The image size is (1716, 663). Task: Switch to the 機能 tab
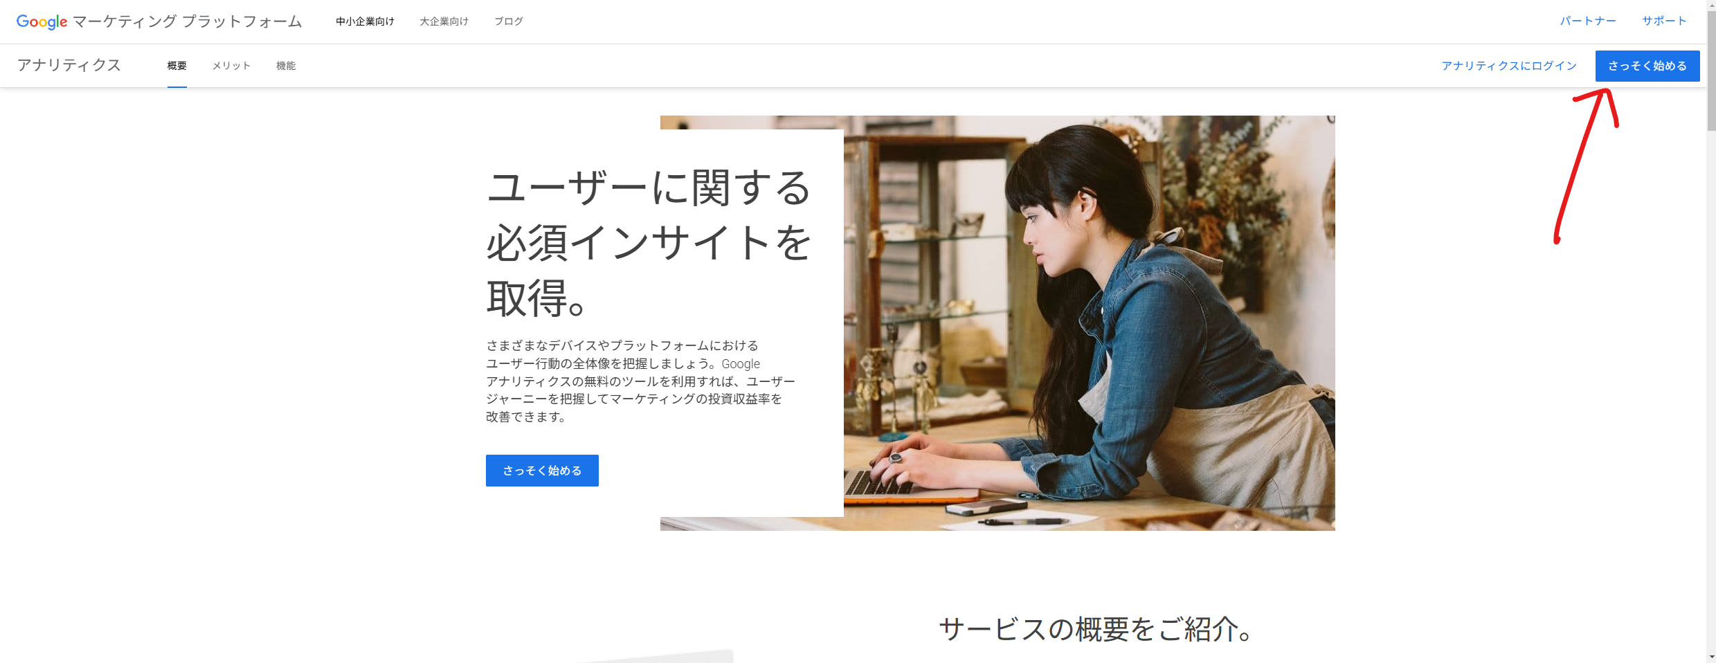286,66
